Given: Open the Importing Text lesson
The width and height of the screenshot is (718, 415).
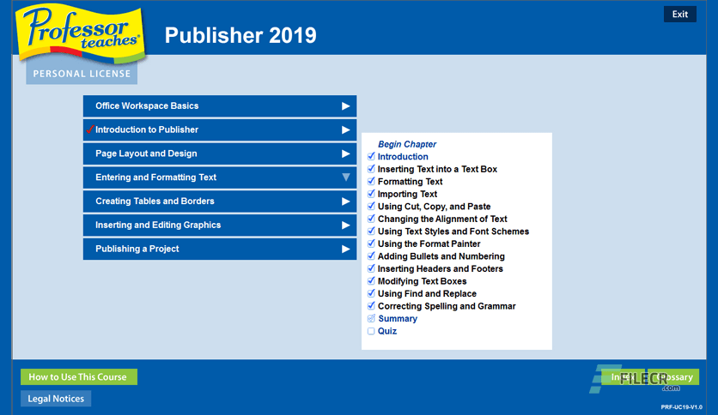Looking at the screenshot, I should [408, 194].
